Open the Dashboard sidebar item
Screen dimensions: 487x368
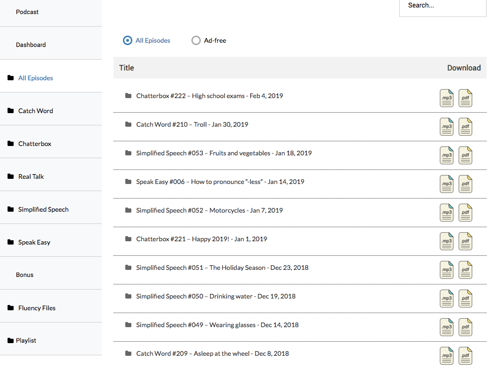click(x=31, y=45)
